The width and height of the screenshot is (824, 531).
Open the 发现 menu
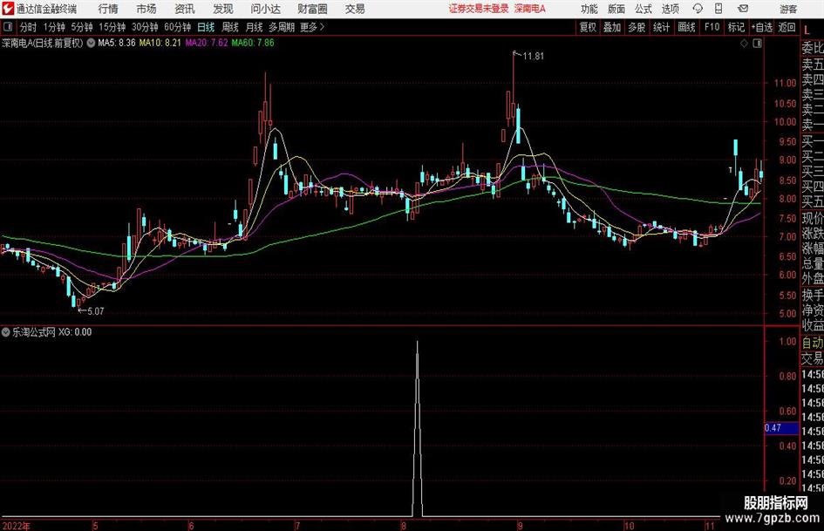tap(223, 9)
